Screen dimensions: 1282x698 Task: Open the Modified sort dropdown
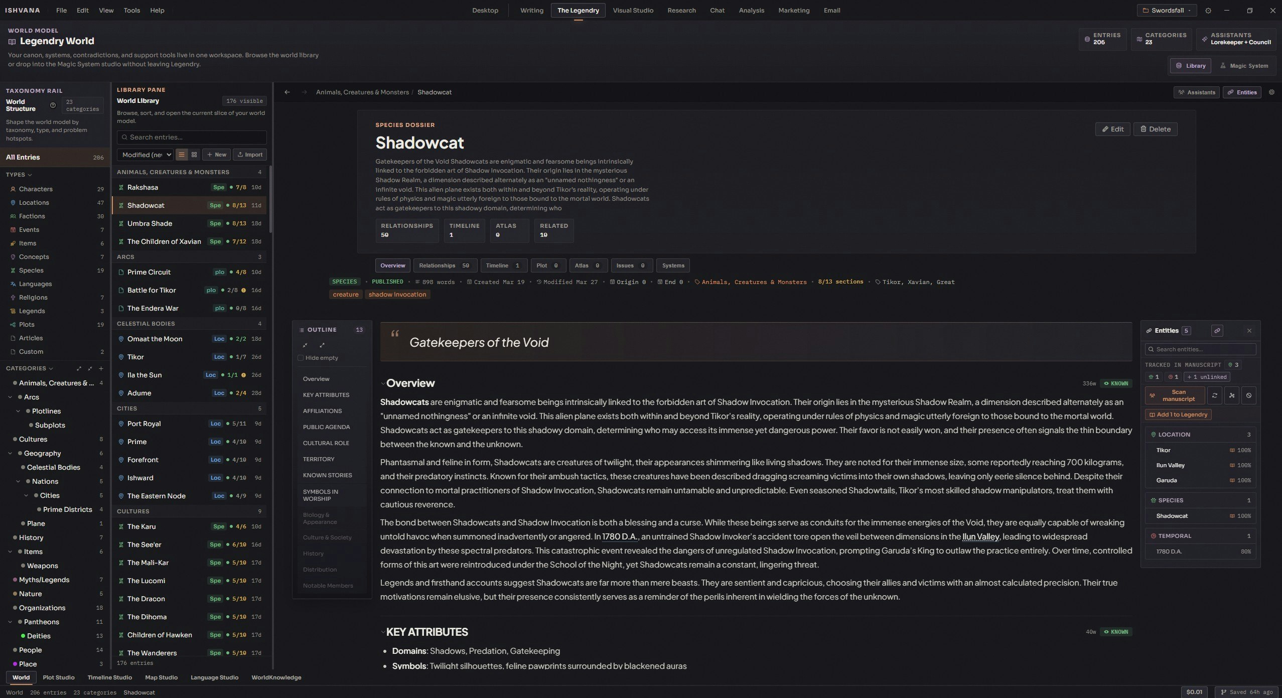(145, 155)
